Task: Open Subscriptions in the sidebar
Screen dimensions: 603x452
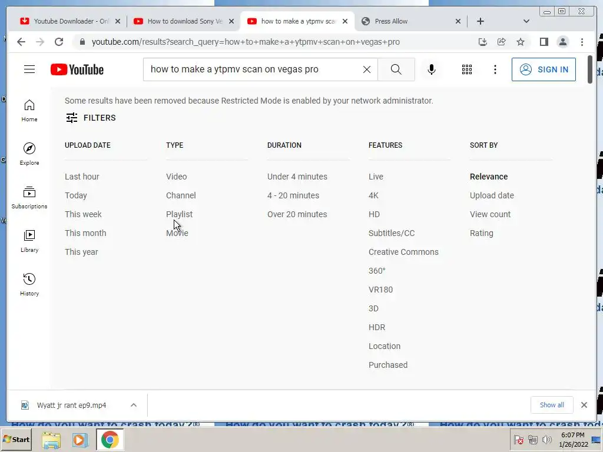Action: 29,198
